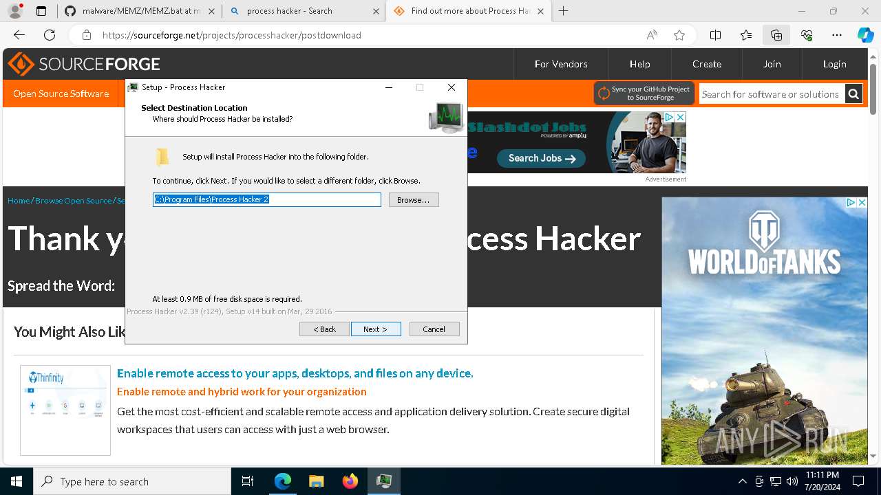Follow the Home breadcrumb link
The image size is (881, 495).
coord(19,201)
